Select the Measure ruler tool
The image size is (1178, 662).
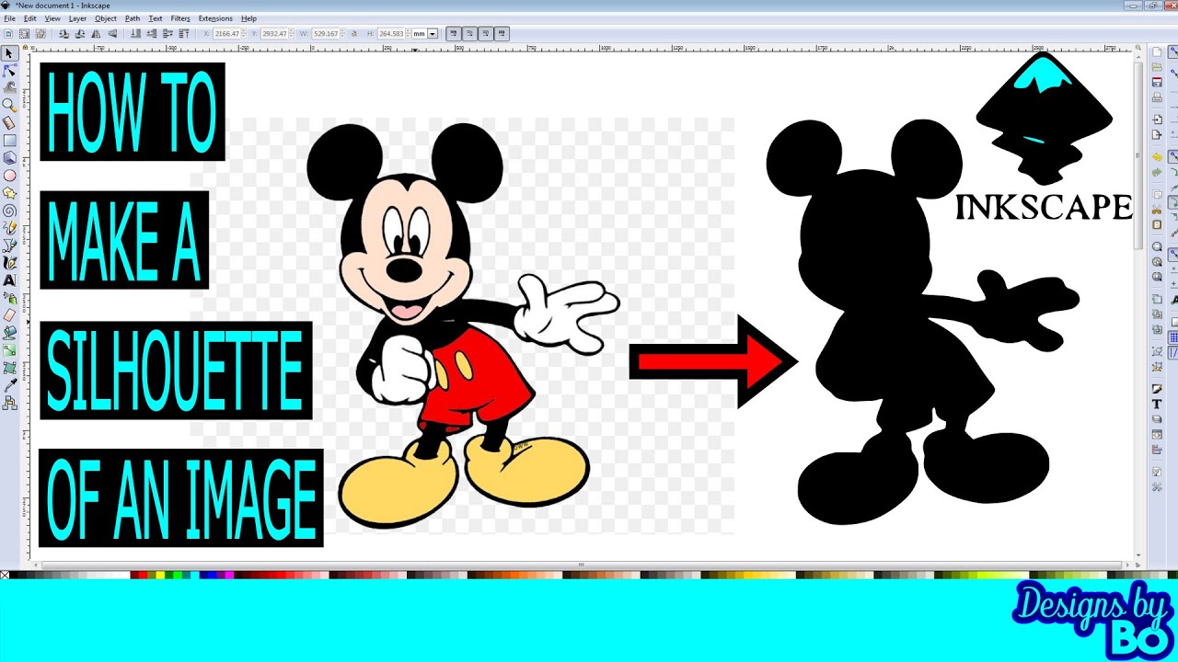[9, 122]
